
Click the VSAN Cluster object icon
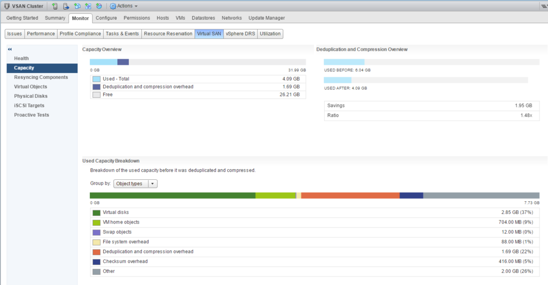tap(6, 6)
